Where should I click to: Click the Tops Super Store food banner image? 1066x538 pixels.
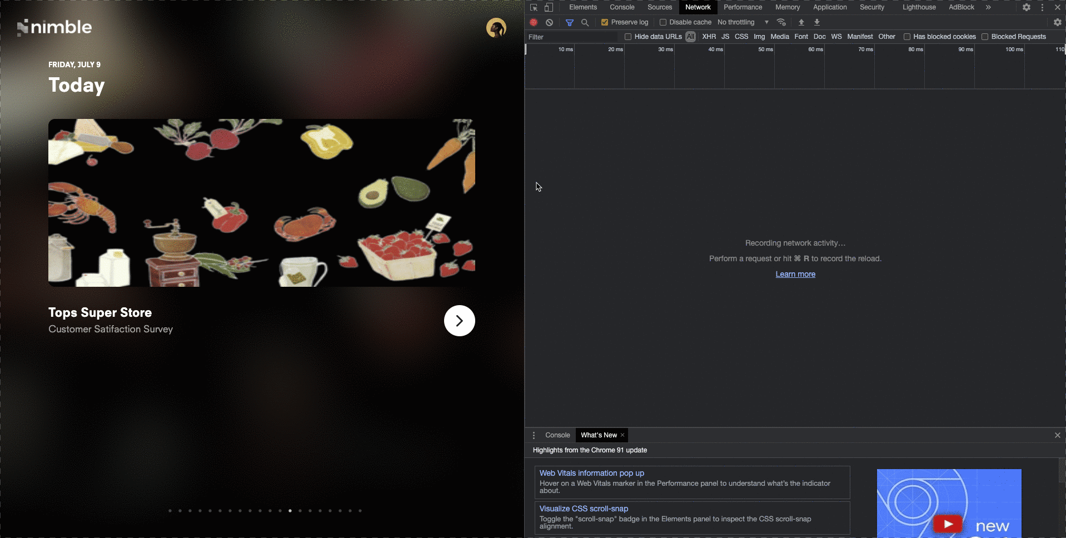pyautogui.click(x=262, y=203)
